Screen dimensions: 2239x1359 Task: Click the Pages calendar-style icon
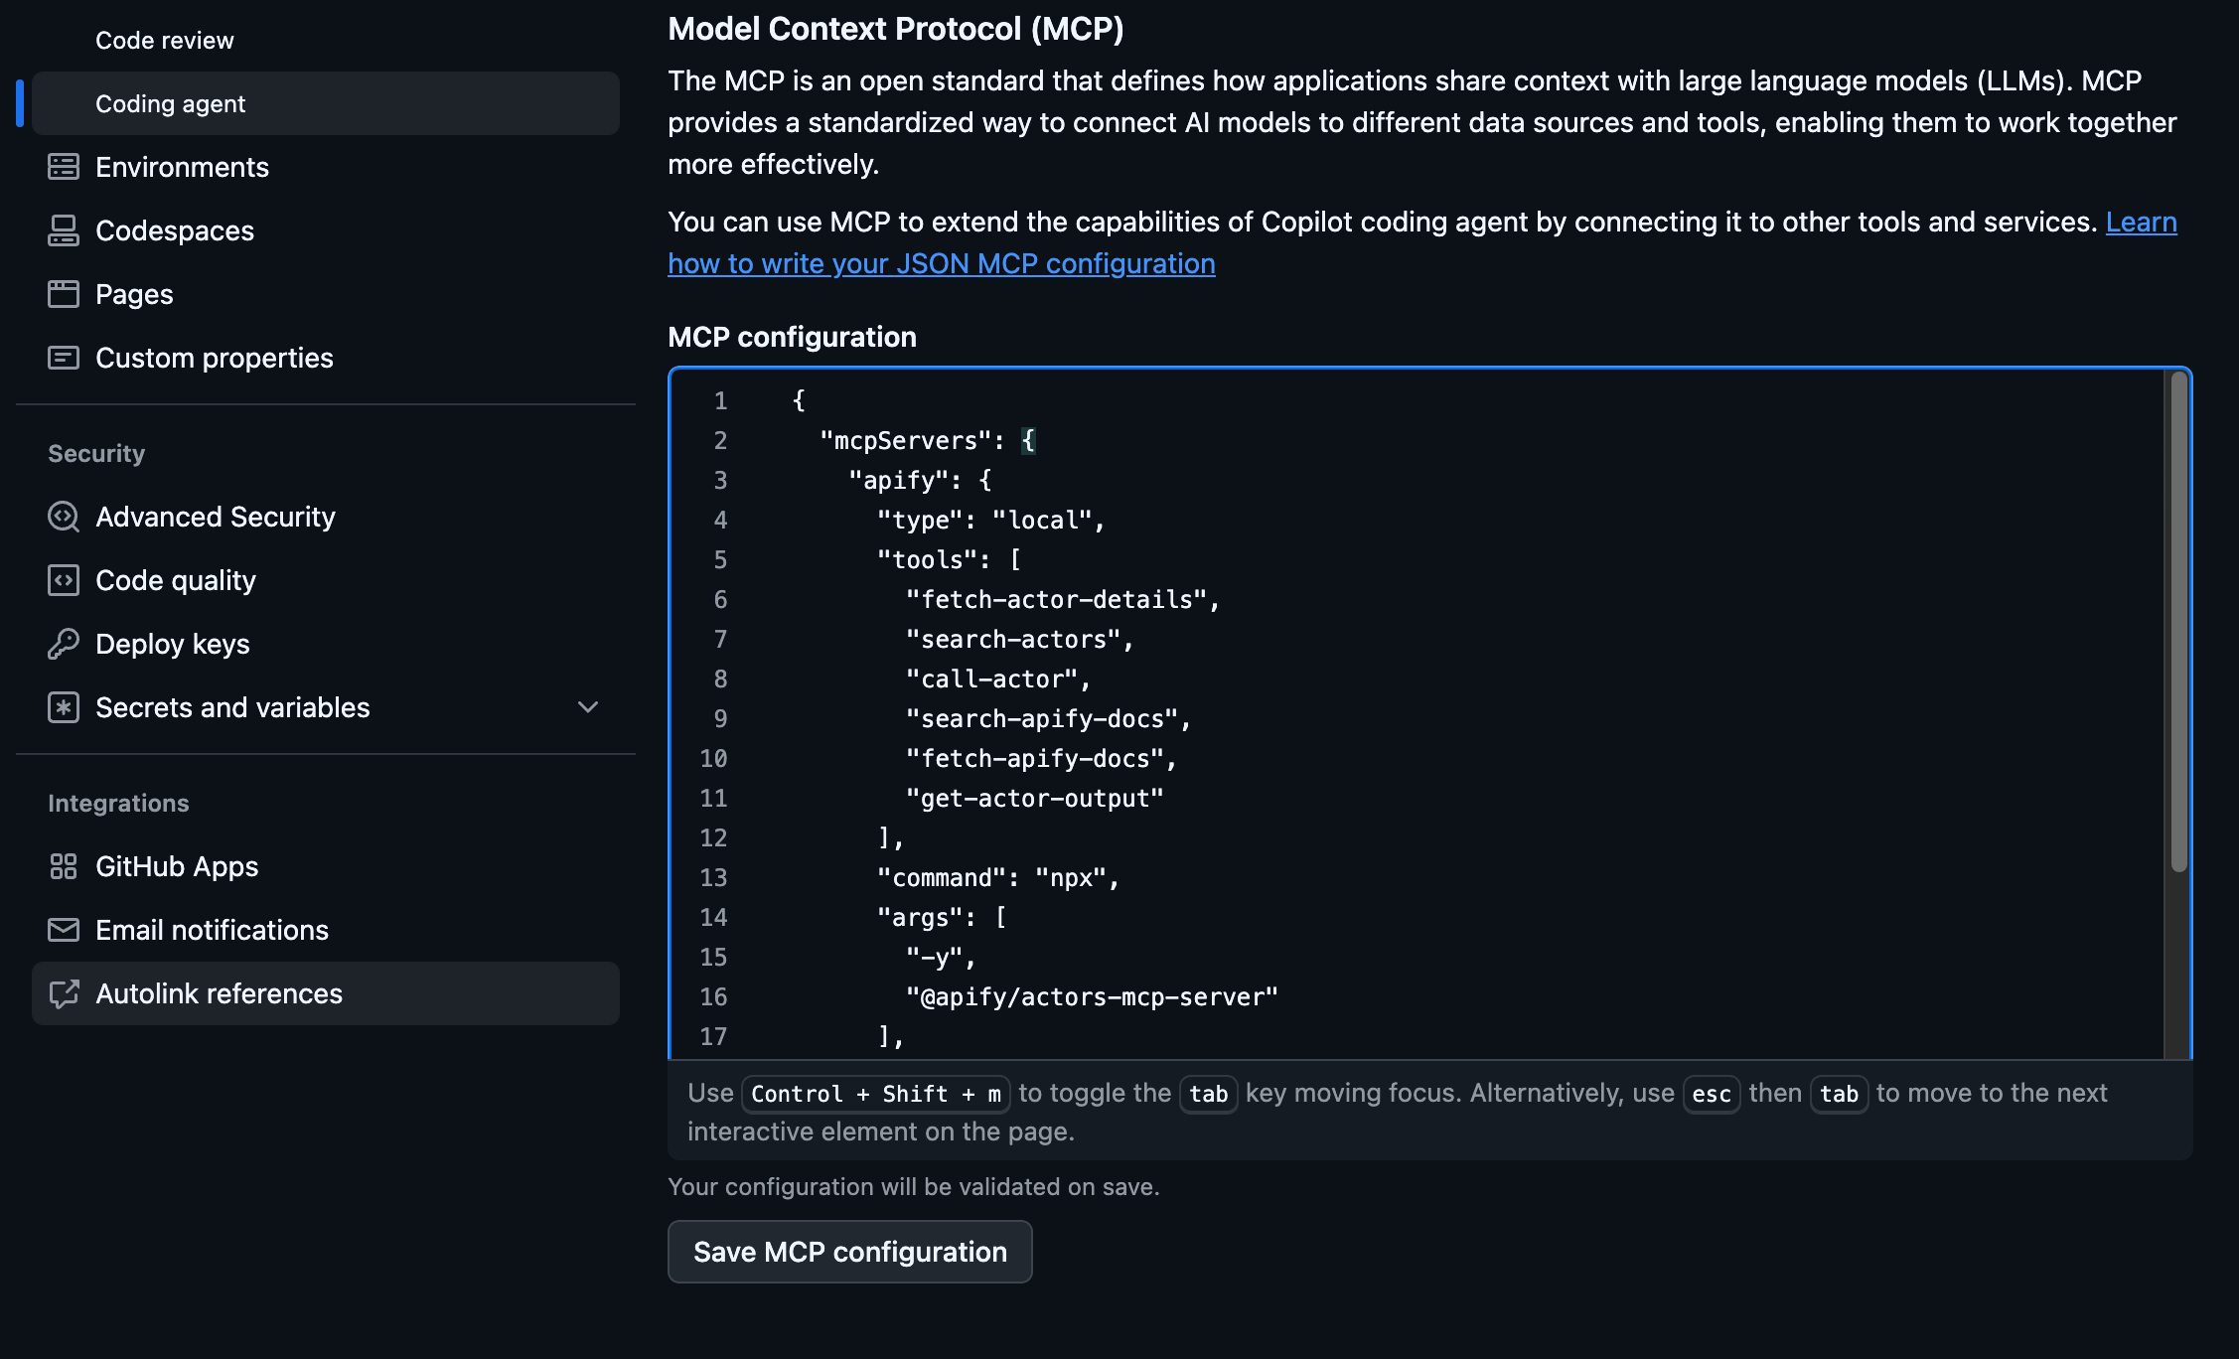[64, 294]
